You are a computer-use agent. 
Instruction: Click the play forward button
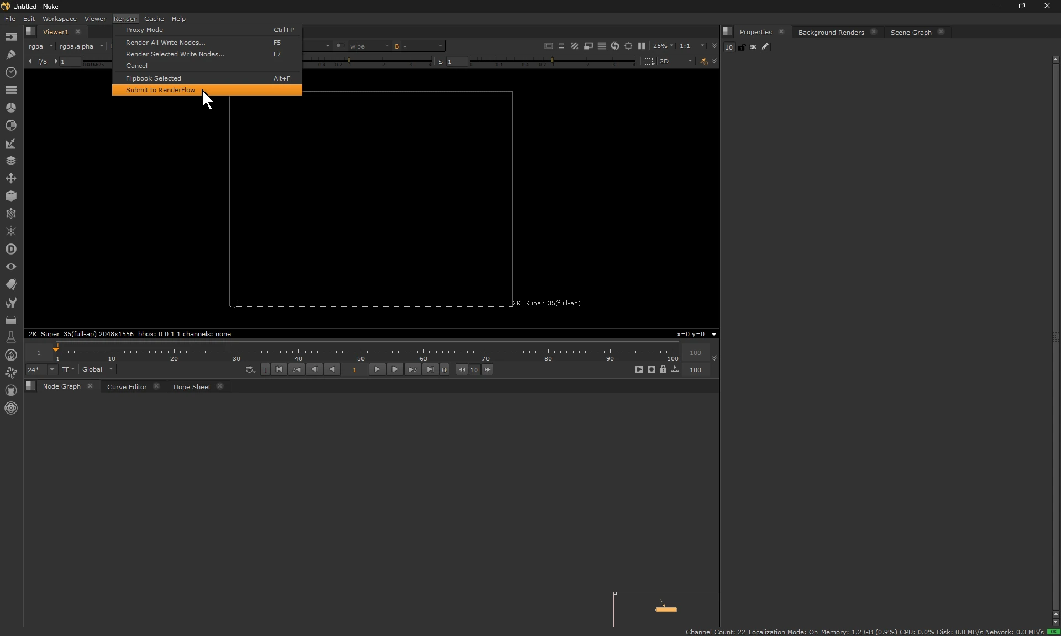click(x=377, y=369)
